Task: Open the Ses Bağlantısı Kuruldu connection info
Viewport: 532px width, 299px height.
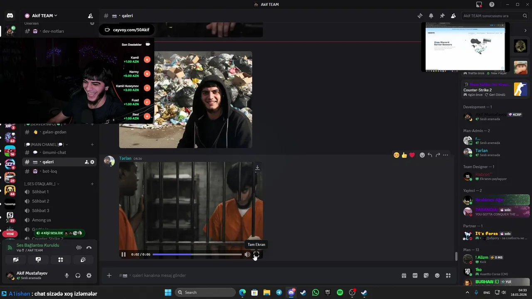Action: tap(38, 245)
